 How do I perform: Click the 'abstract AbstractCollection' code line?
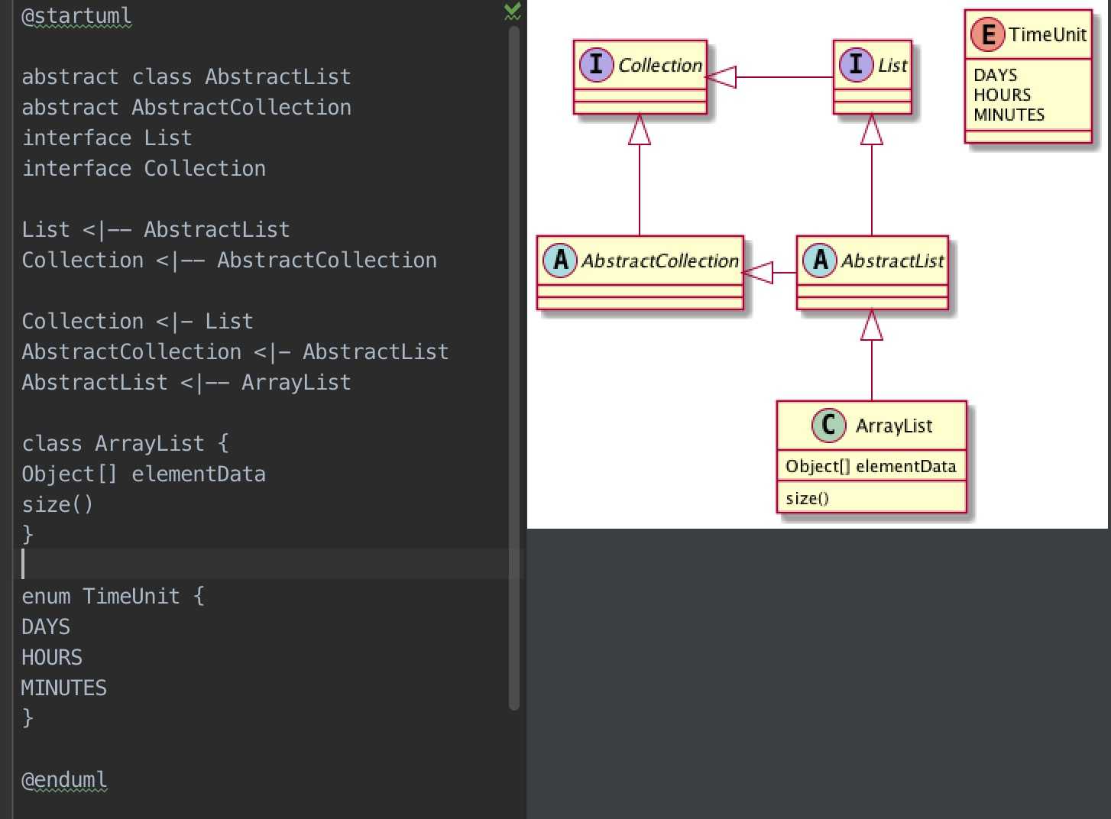pyautogui.click(x=186, y=107)
